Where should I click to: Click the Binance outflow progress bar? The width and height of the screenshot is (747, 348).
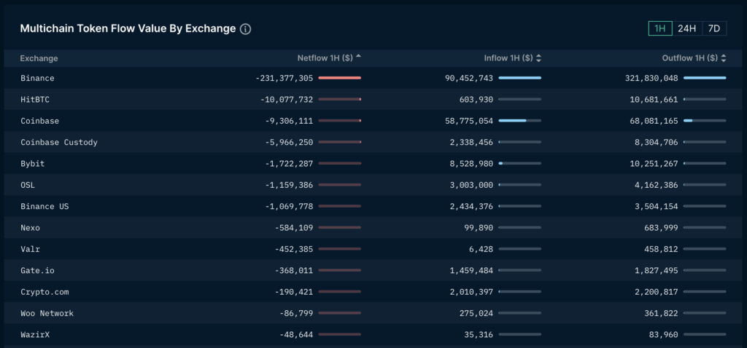pyautogui.click(x=705, y=77)
